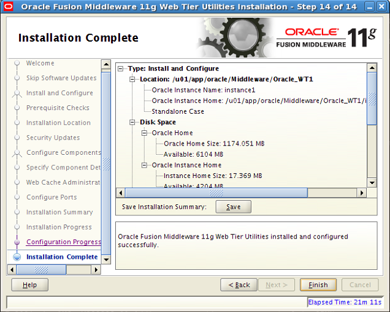Click the installed and configured successfully message
The height and width of the screenshot is (312, 390).
click(233, 240)
